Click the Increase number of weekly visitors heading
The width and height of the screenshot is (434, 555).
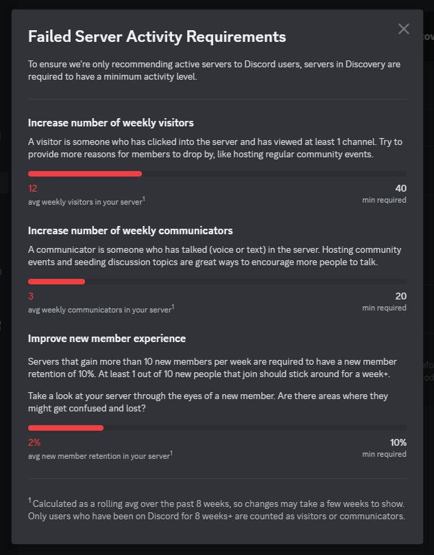(110, 123)
